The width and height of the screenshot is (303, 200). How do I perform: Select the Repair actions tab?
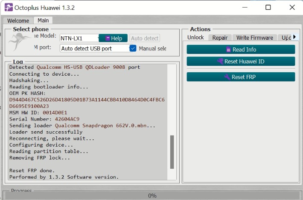(220, 38)
